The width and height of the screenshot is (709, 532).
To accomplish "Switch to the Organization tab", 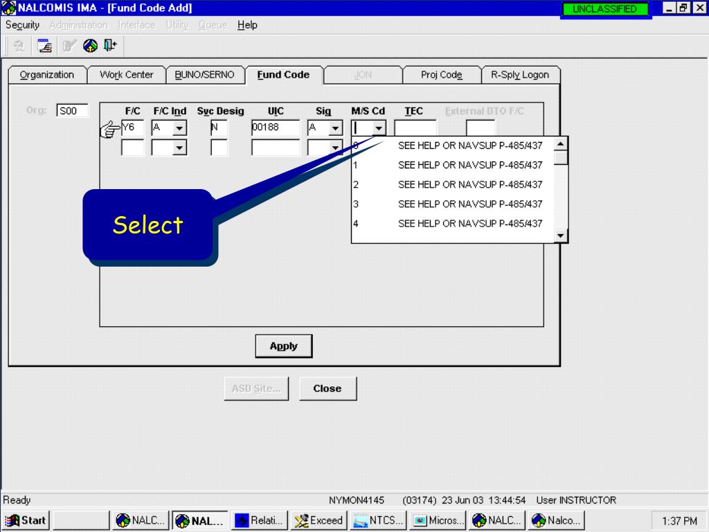I will click(x=47, y=75).
